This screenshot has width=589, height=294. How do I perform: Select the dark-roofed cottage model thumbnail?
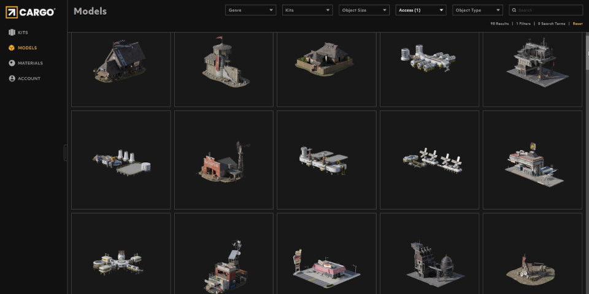tap(121, 64)
